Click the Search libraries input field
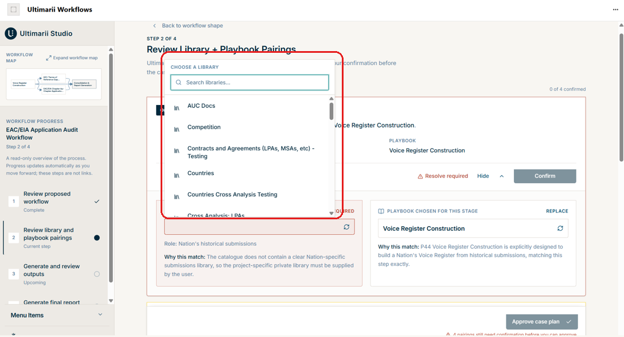This screenshot has width=624, height=337. 249,83
